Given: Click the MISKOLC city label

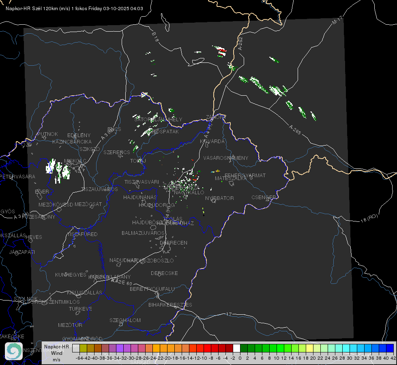Looking at the screenshot, I should tap(75, 161).
